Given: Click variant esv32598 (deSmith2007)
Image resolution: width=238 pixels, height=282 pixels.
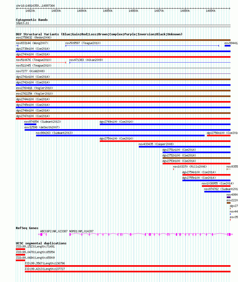Looking at the screenshot, I should coord(42,127).
